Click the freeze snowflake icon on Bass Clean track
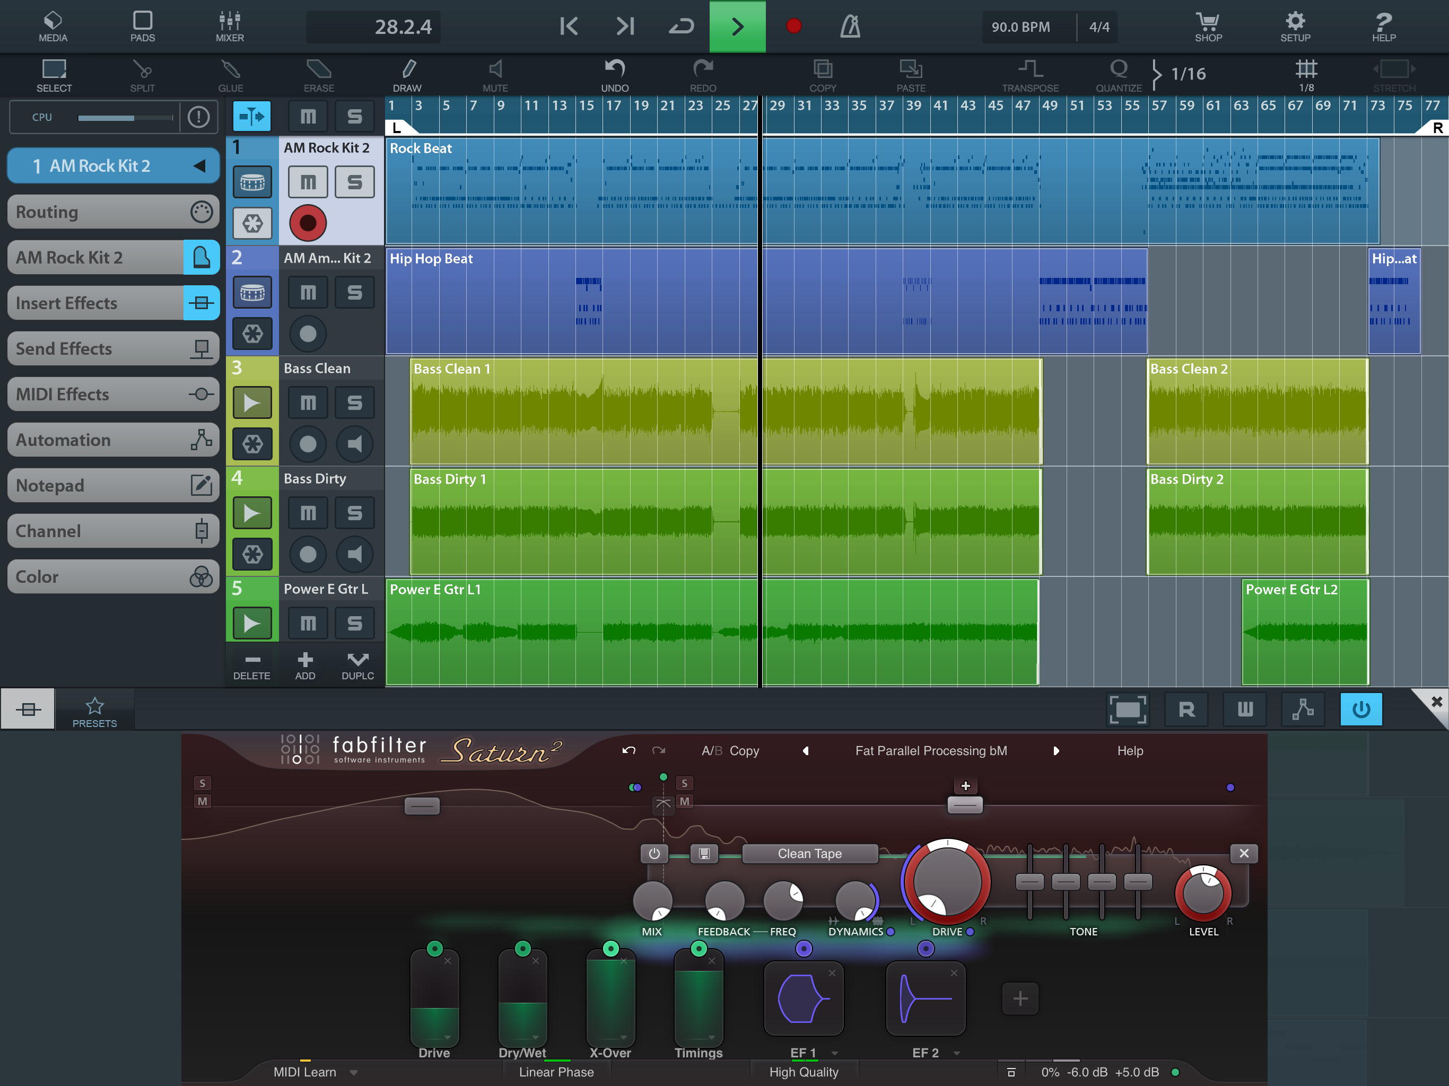The image size is (1449, 1086). [252, 444]
